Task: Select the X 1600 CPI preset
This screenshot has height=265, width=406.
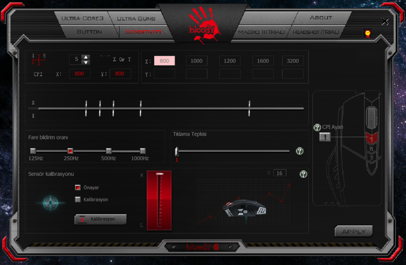Action: point(263,61)
